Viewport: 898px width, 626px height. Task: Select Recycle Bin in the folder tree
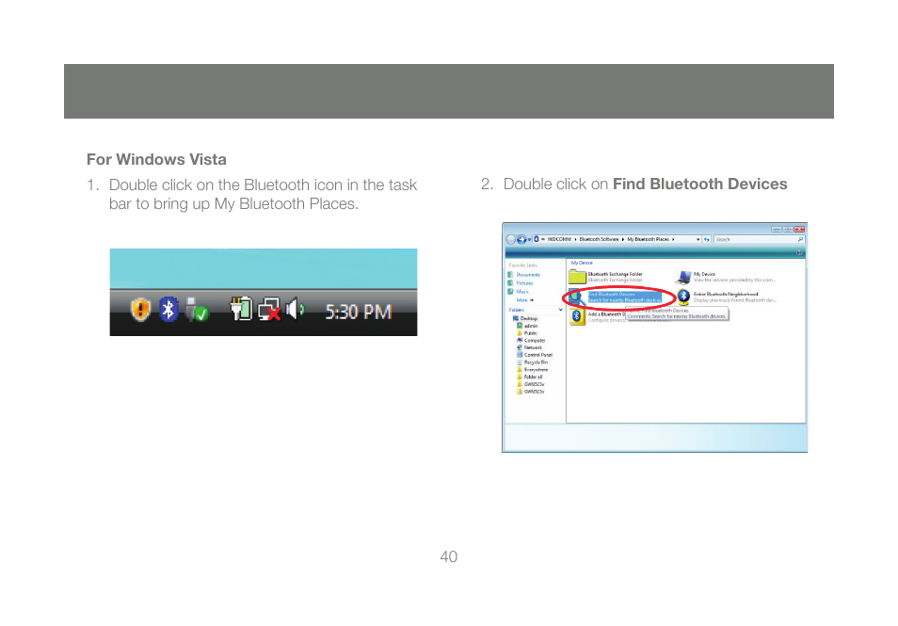pyautogui.click(x=532, y=362)
